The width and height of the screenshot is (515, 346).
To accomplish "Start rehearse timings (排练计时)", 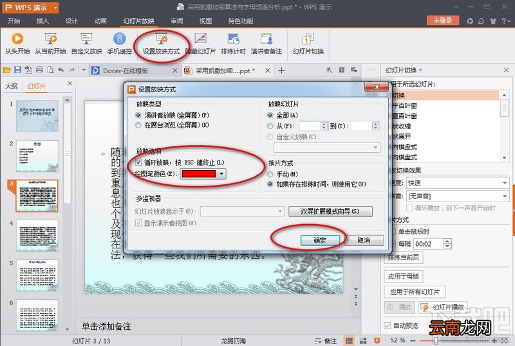I will 233,43.
